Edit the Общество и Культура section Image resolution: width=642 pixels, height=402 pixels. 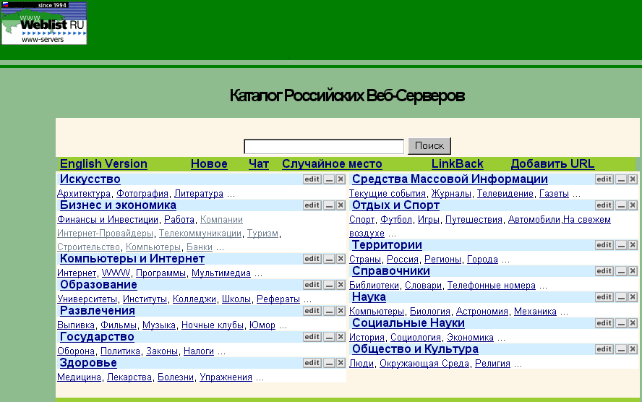point(604,349)
